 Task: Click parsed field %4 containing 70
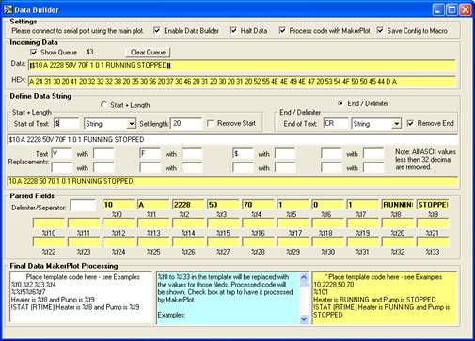[258, 205]
